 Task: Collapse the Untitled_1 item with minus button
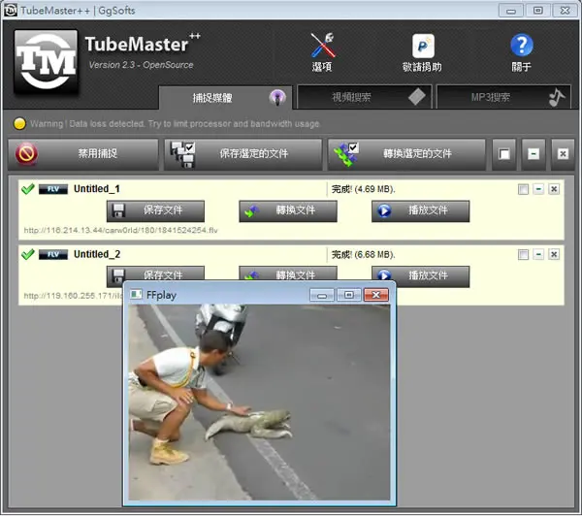[538, 189]
